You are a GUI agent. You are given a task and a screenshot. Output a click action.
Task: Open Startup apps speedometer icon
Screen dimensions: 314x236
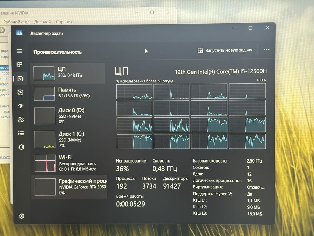[x=21, y=106]
